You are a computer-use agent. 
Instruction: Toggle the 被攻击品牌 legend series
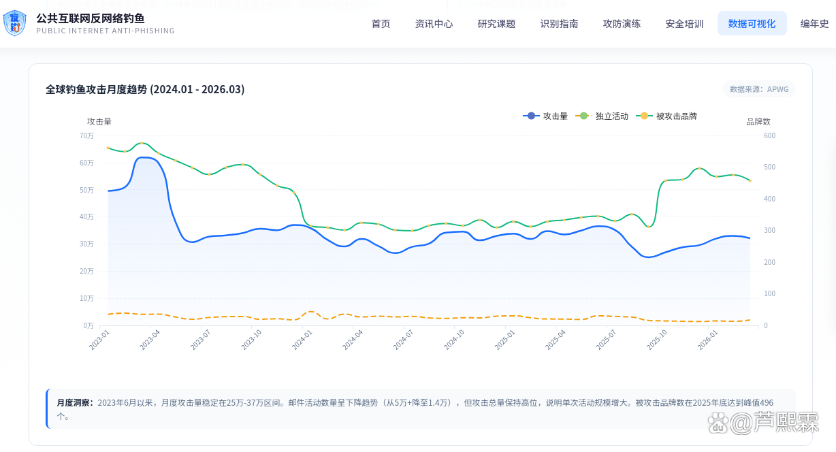point(666,116)
